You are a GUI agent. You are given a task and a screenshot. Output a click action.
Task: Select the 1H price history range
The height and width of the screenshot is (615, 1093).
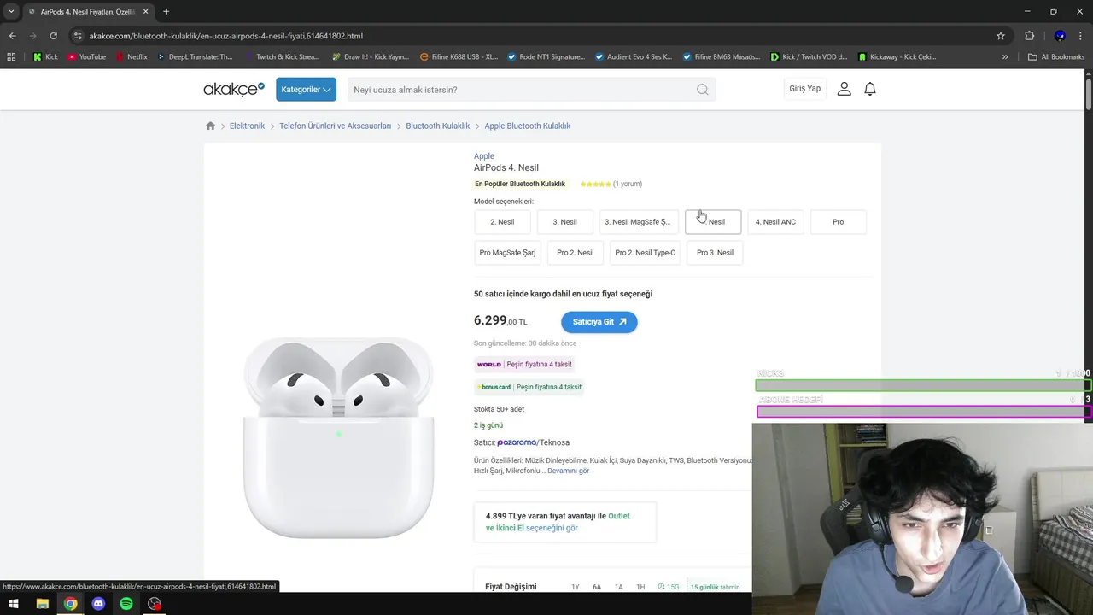640,587
